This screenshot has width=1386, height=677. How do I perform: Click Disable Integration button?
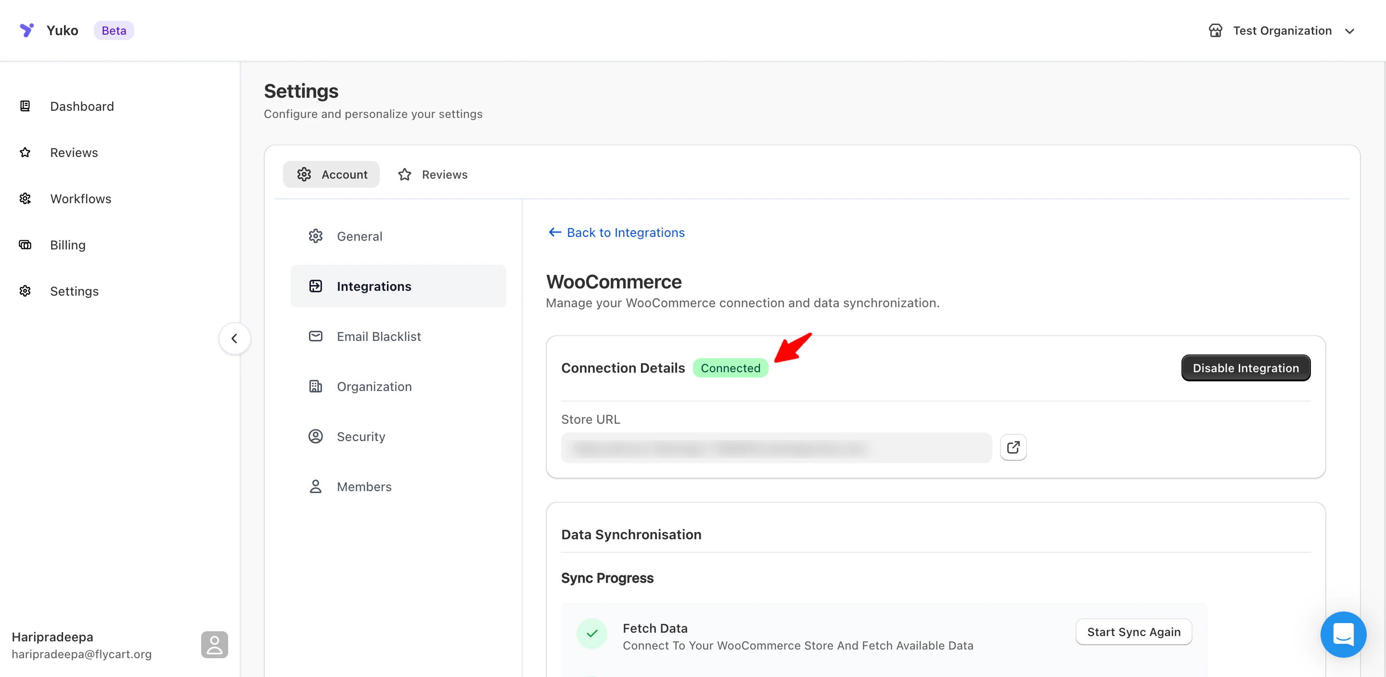(1245, 368)
